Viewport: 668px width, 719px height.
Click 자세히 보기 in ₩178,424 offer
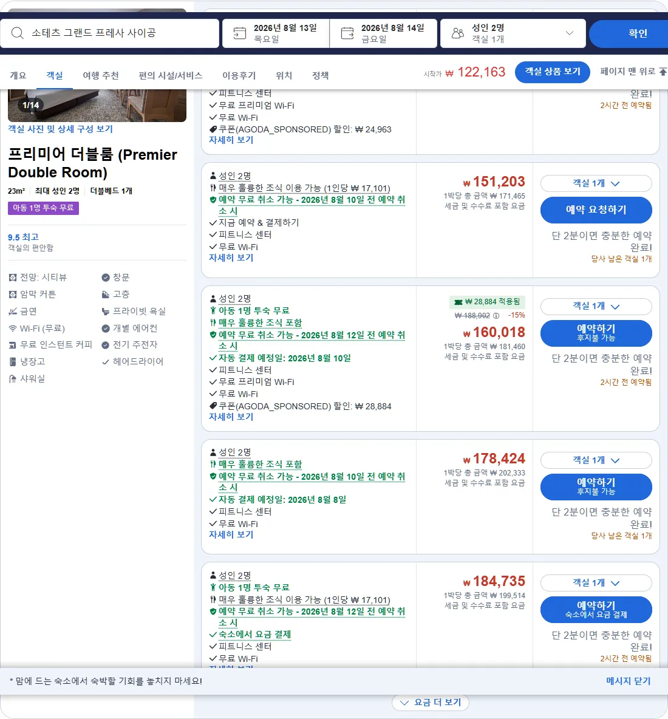tap(231, 534)
